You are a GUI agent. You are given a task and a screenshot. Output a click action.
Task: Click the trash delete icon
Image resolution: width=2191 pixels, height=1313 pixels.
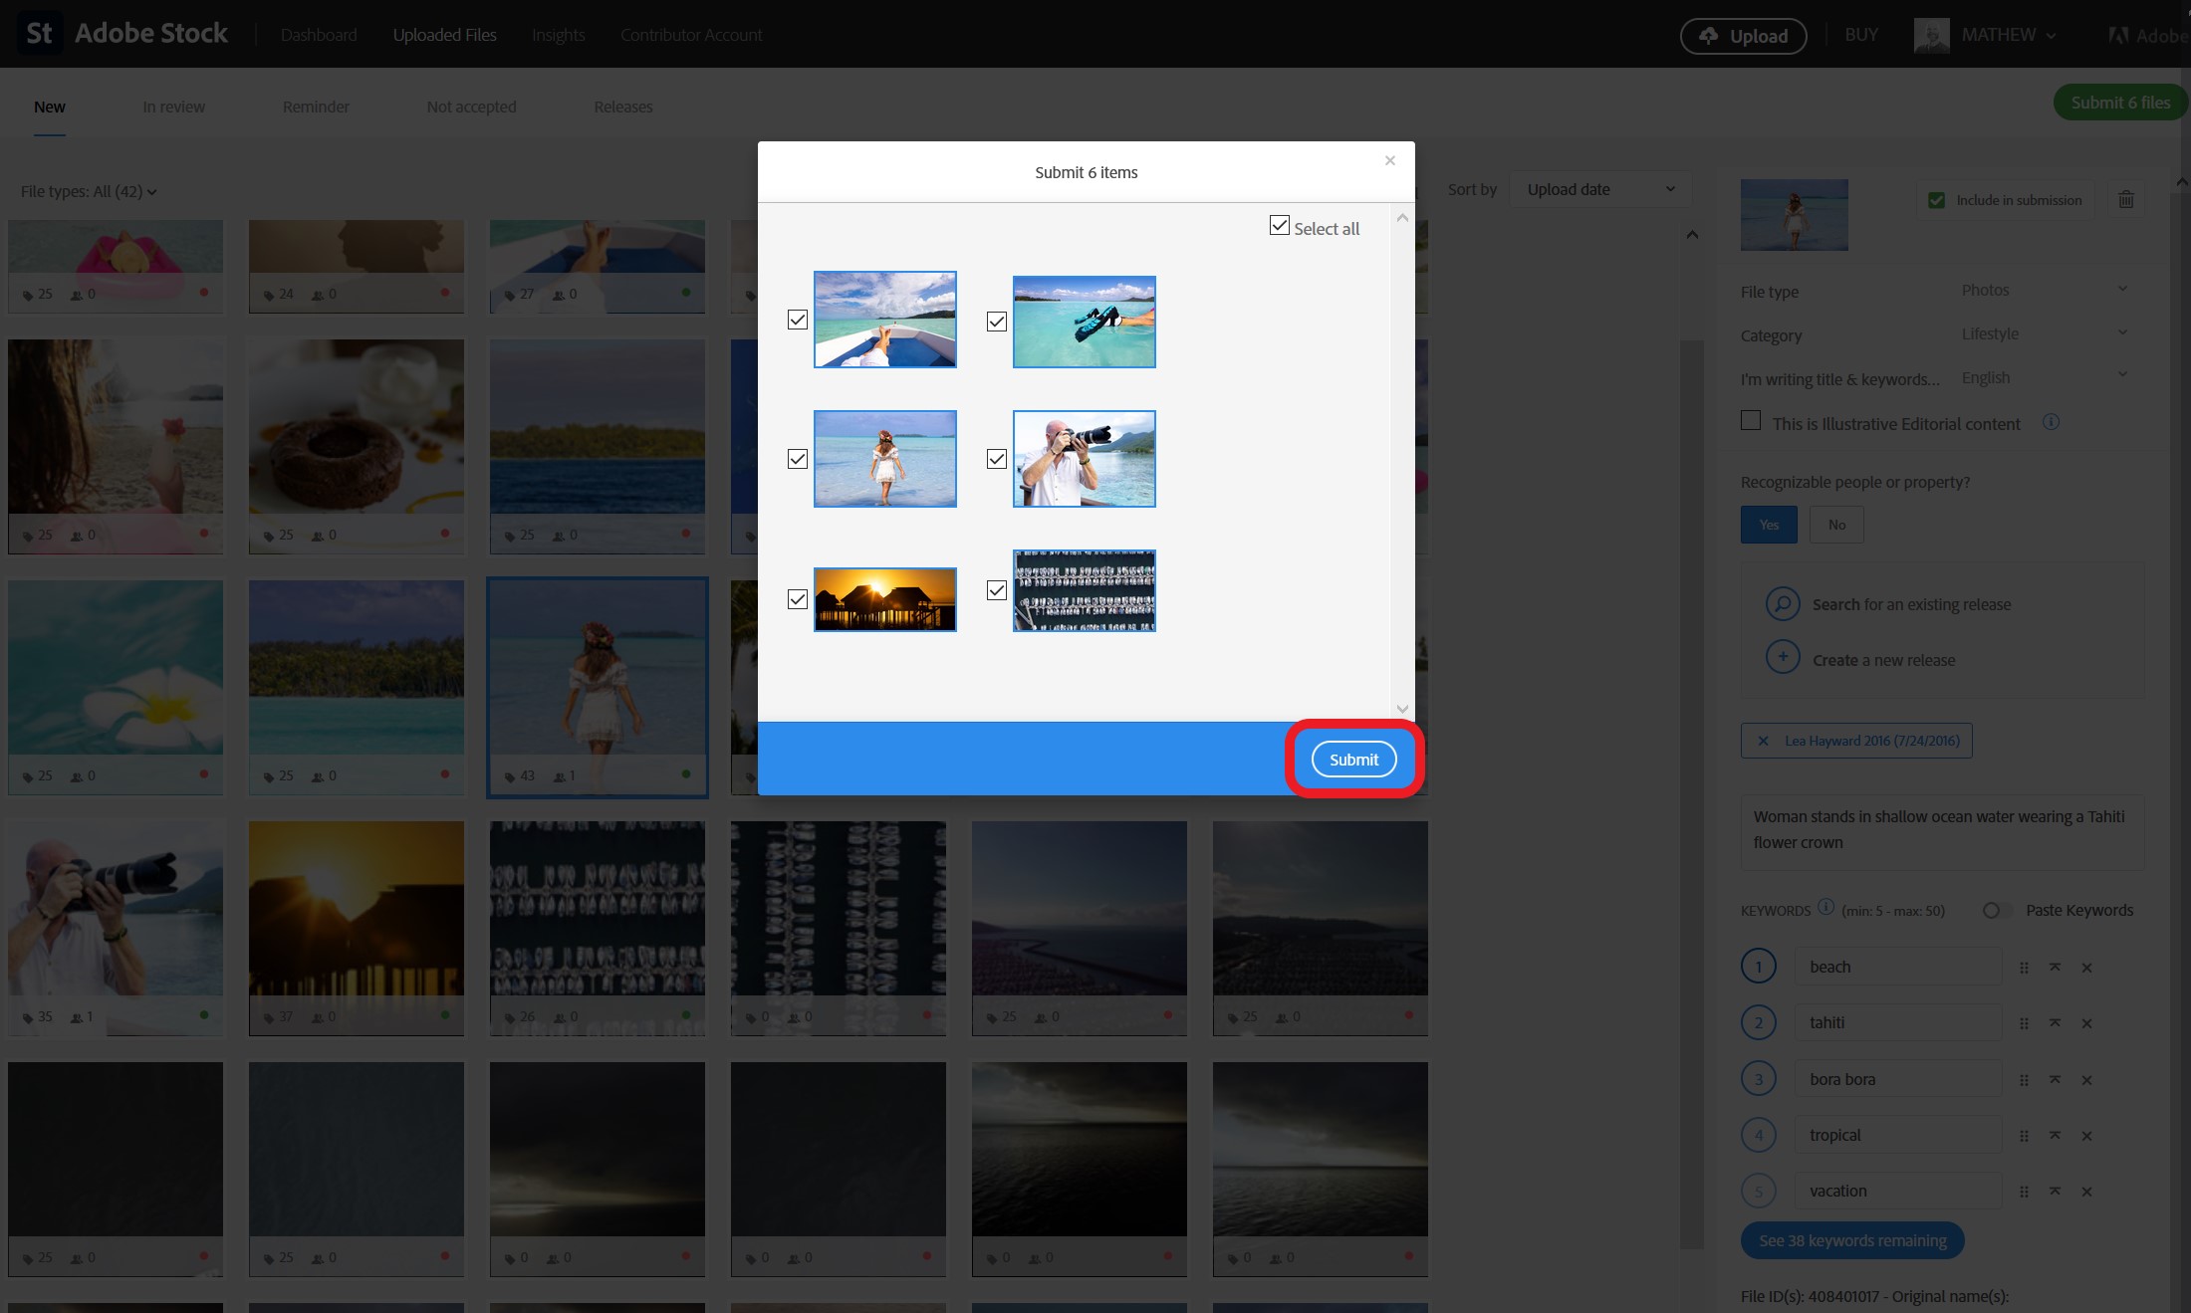coord(2126,200)
